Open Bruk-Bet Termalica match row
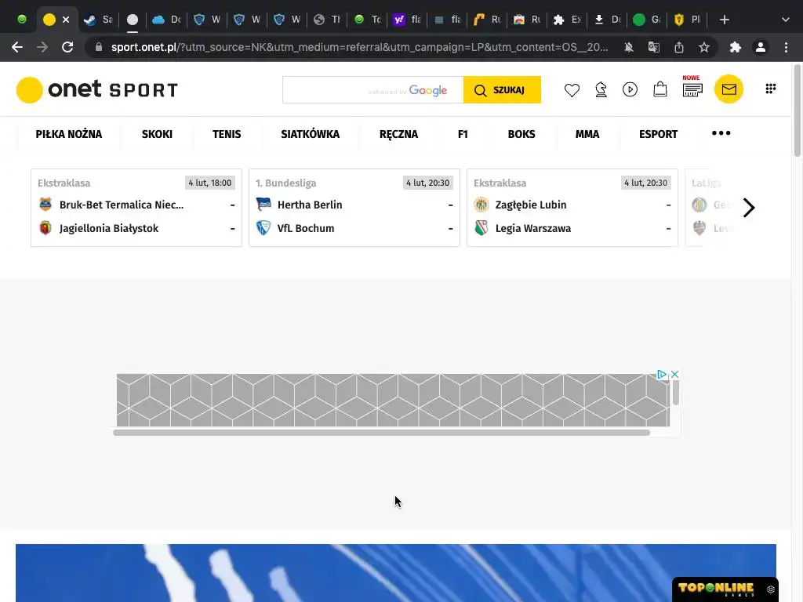The image size is (803, 602). 136,205
